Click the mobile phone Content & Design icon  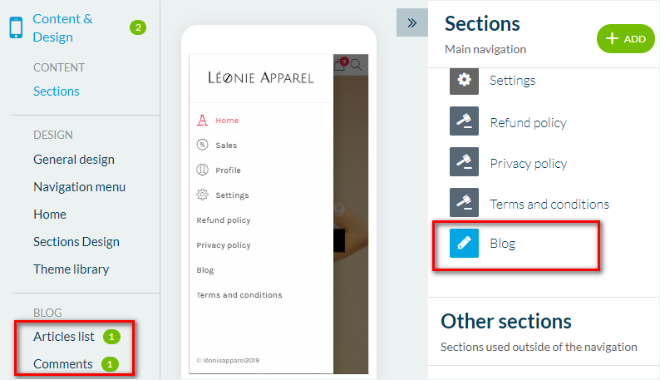(15, 27)
